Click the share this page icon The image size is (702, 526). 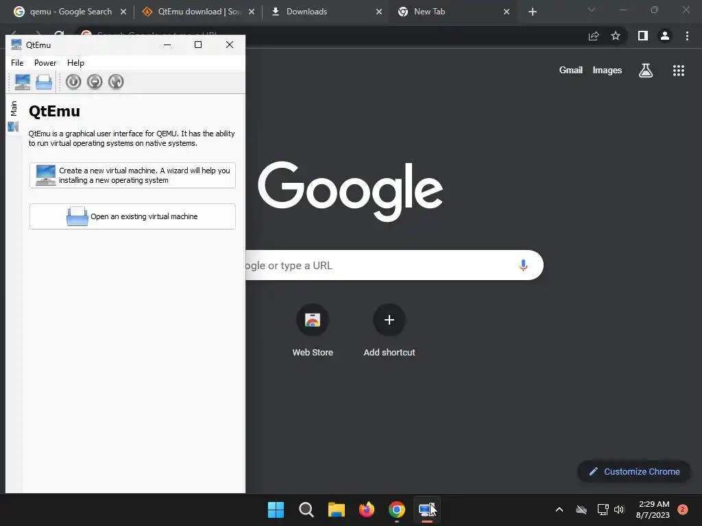pyautogui.click(x=594, y=36)
